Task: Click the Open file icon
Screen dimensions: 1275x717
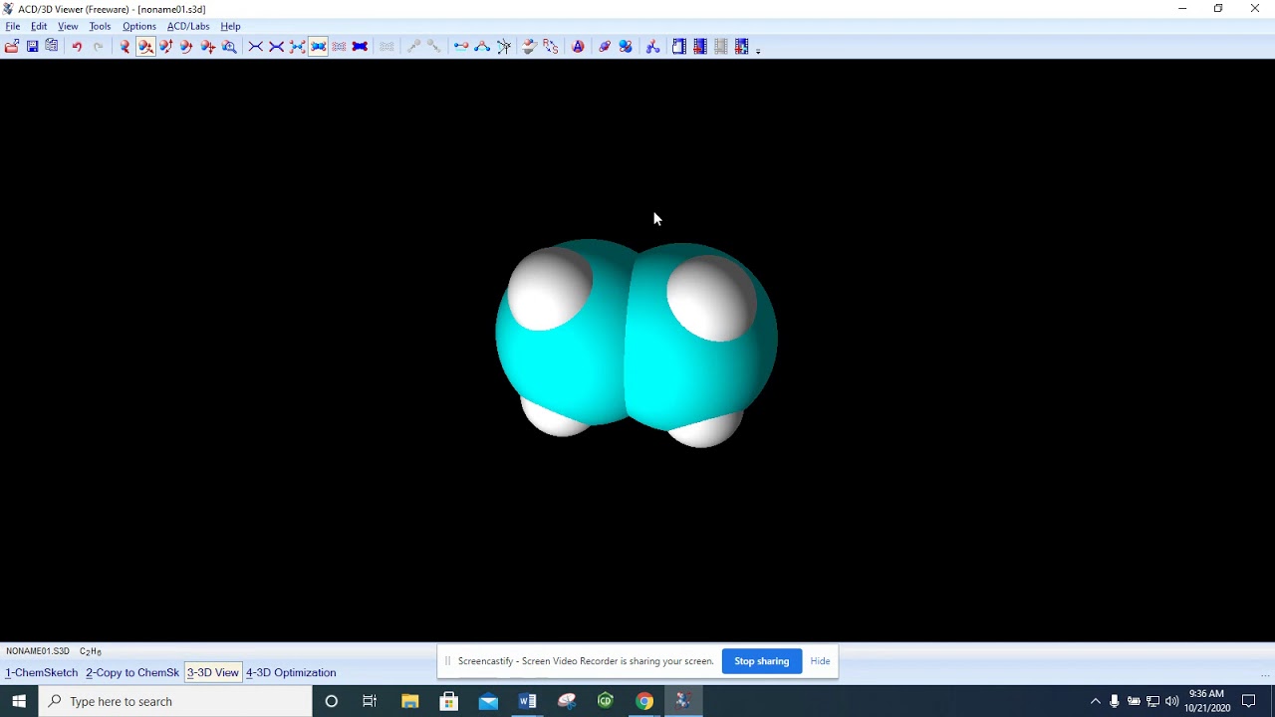Action: click(12, 47)
